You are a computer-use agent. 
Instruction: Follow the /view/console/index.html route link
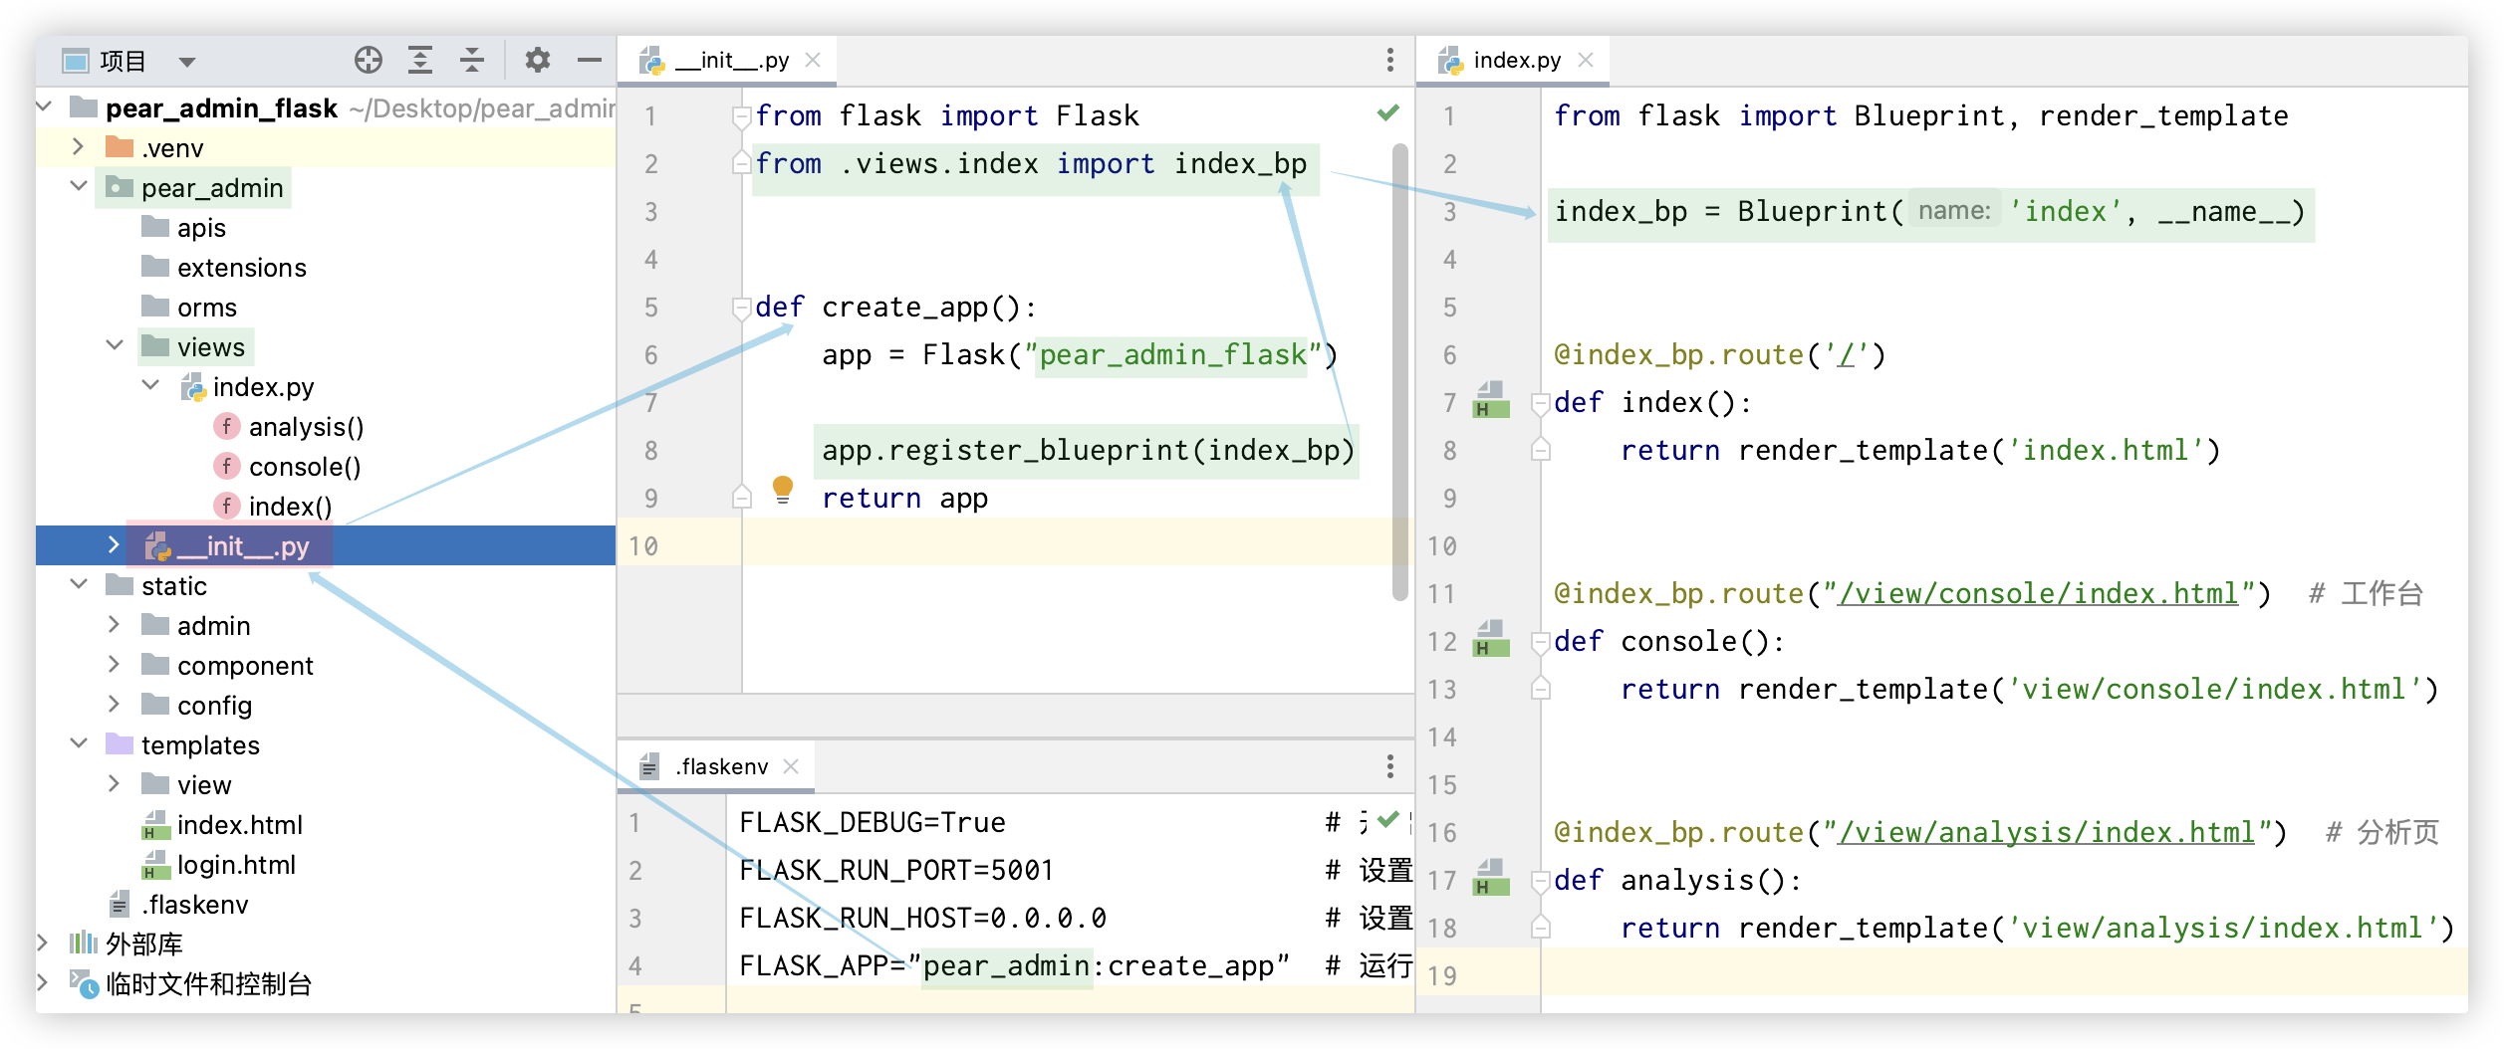(2038, 594)
